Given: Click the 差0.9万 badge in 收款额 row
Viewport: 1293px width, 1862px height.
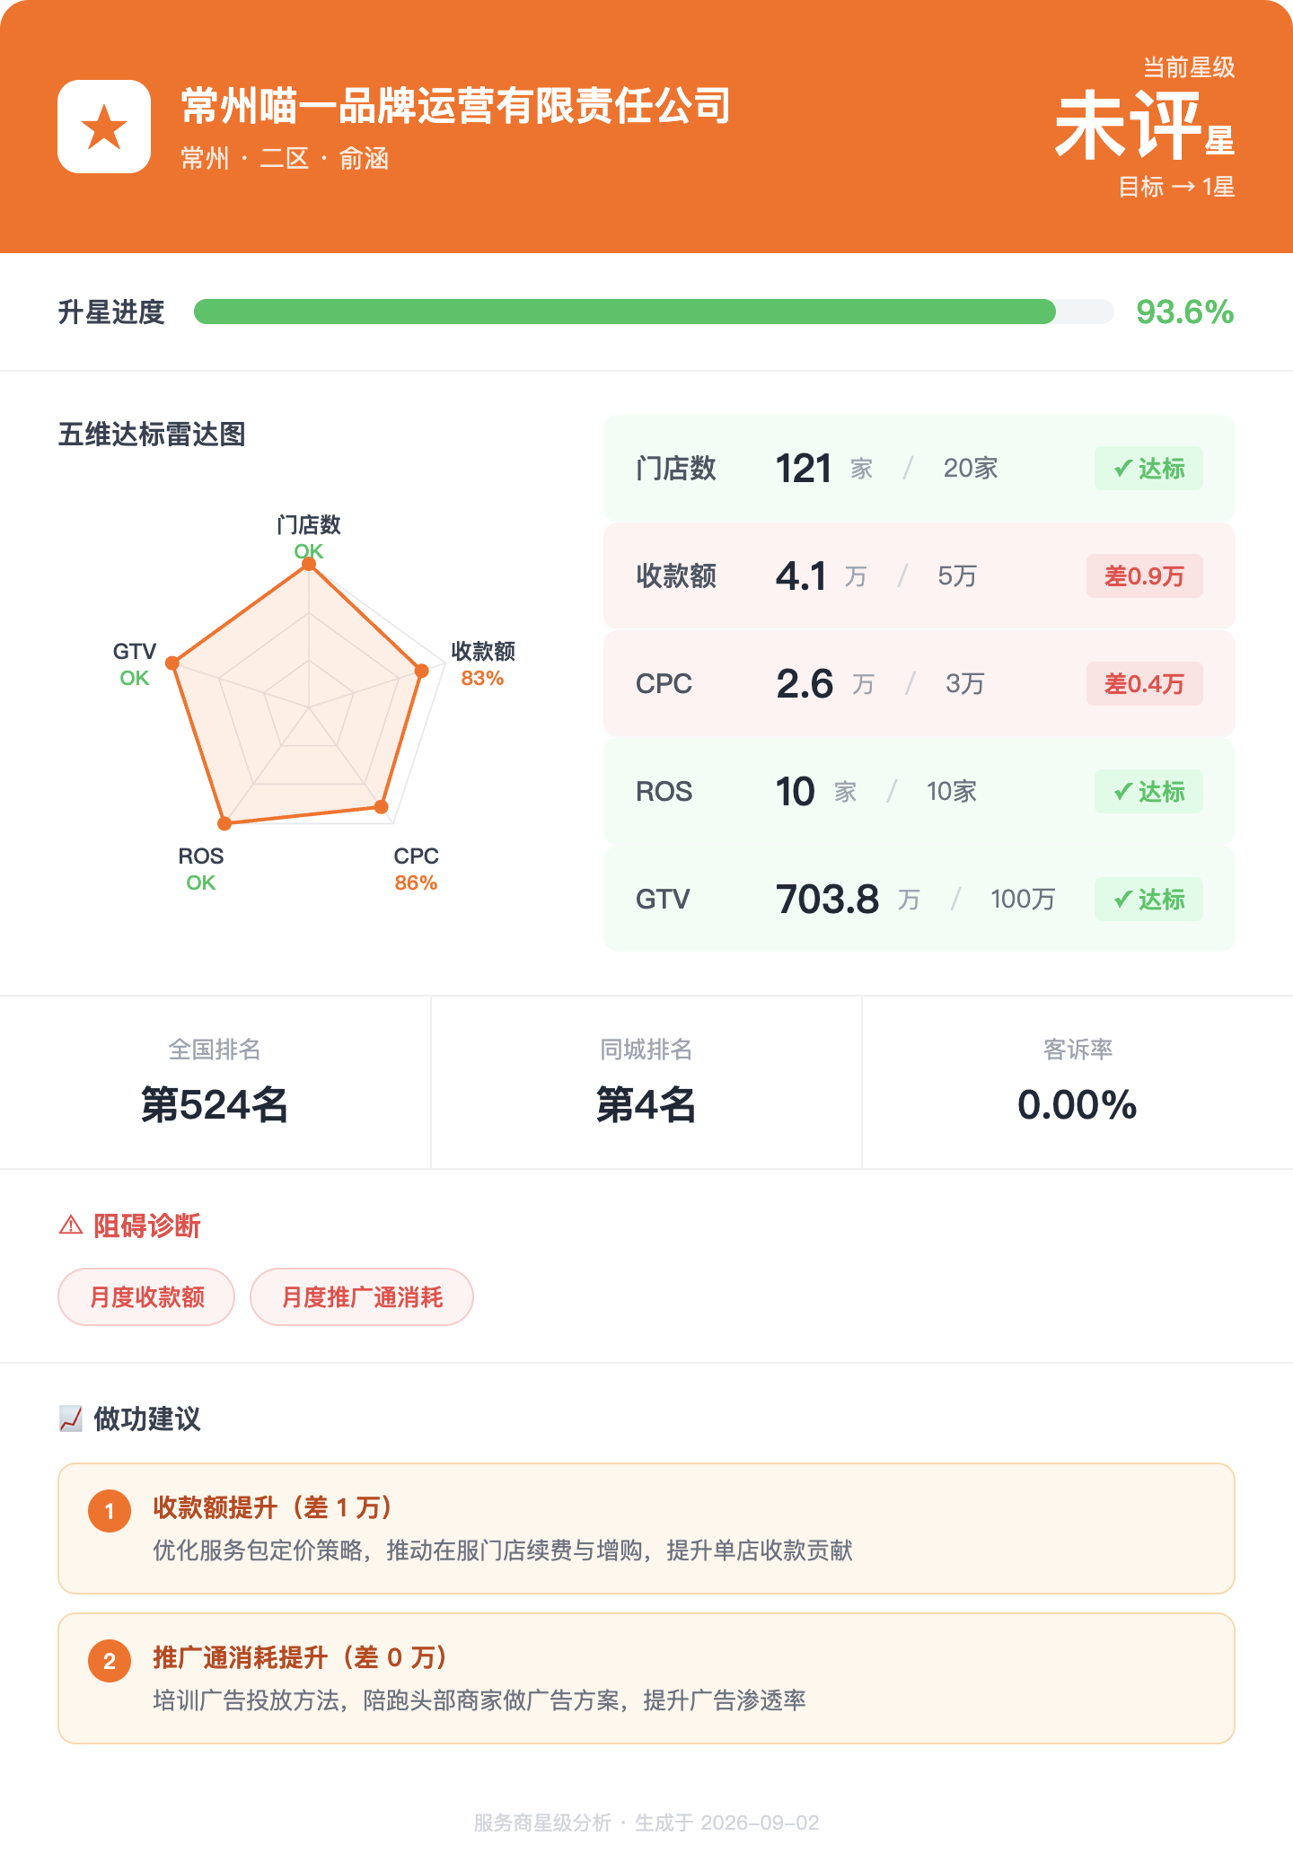Looking at the screenshot, I should coord(1145,576).
